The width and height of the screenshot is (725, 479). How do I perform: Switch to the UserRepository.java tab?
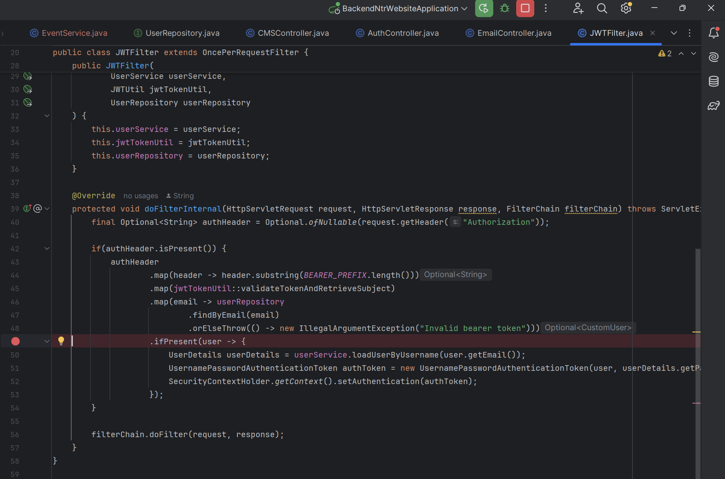pyautogui.click(x=182, y=33)
